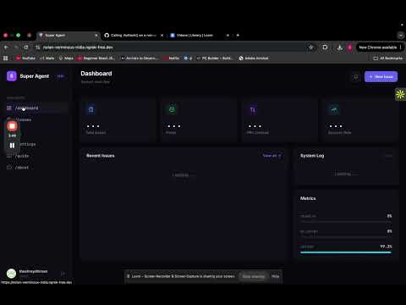Click the user avatar at sidebar bottom
Screen dimensions: 406x305
[11, 274]
